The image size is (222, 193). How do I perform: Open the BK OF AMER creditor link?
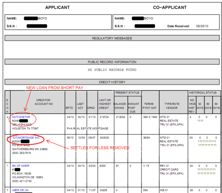pos(21,166)
